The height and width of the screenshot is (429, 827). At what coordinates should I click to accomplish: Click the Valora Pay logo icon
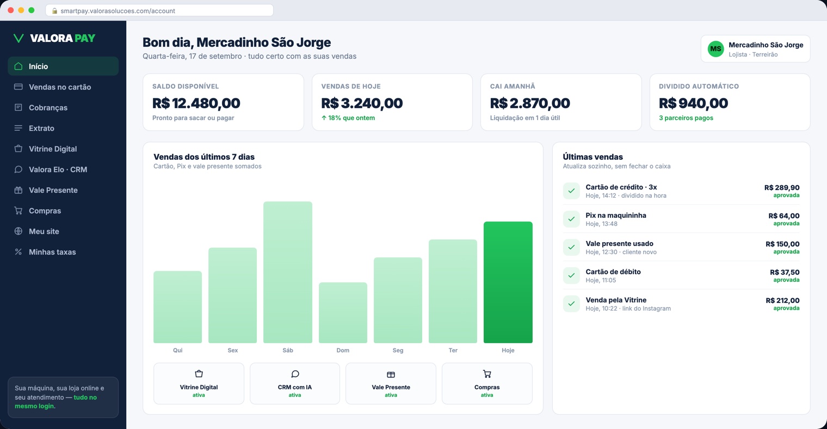tap(18, 38)
